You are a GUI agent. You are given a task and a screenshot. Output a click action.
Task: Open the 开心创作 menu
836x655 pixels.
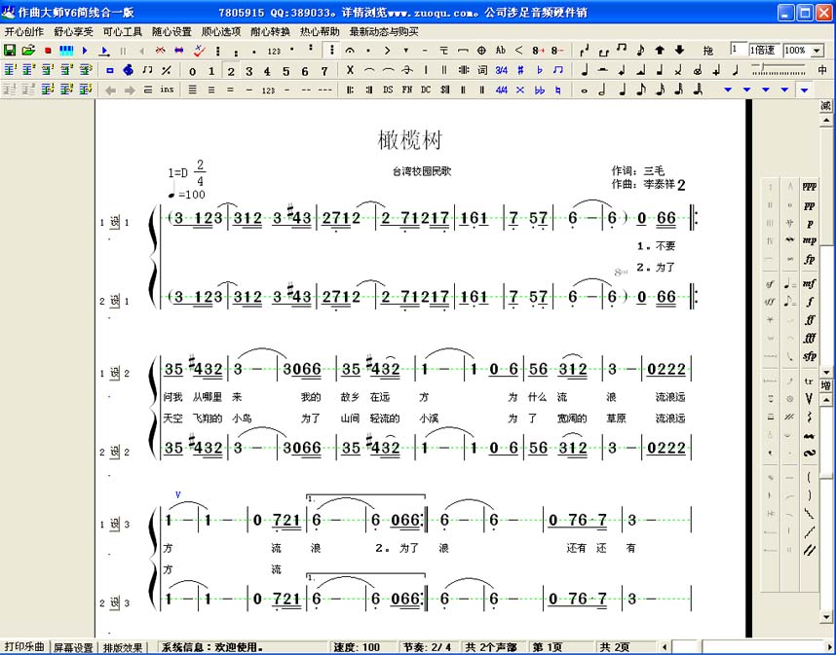click(24, 32)
